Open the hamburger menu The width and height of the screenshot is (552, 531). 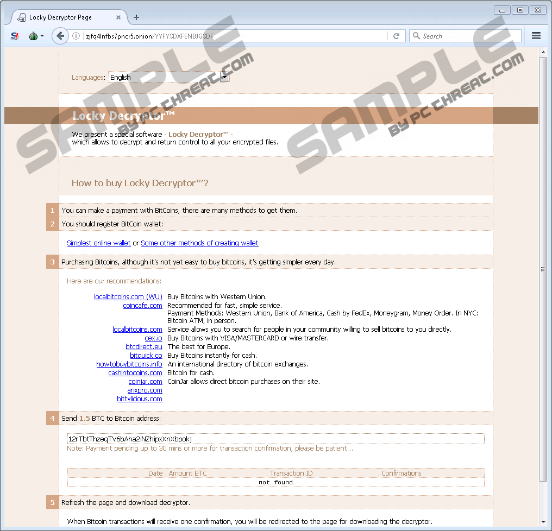pos(536,36)
